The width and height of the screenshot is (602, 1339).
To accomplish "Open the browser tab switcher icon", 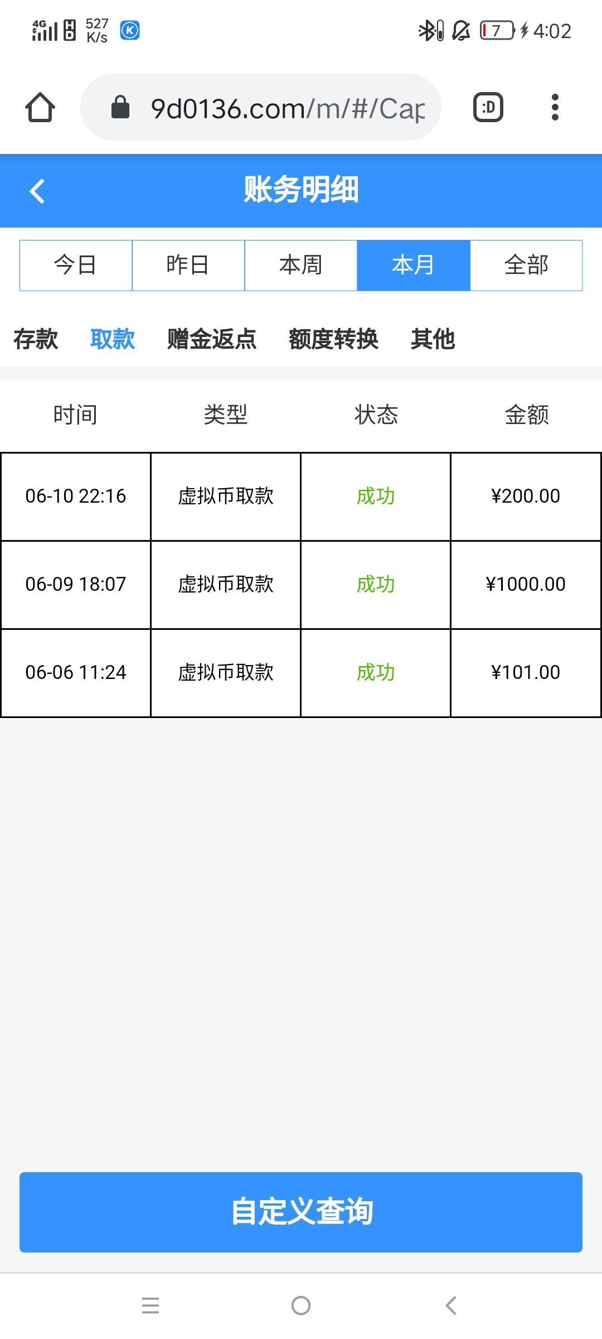I will (x=488, y=107).
